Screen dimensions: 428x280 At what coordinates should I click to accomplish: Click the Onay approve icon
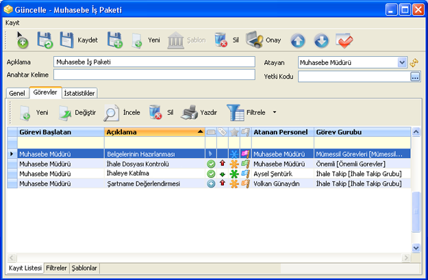pos(255,40)
